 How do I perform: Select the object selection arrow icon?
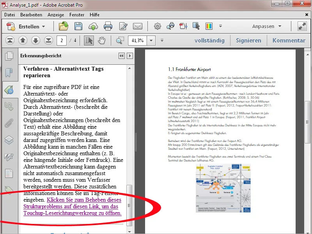pyautogui.click(x=196, y=26)
